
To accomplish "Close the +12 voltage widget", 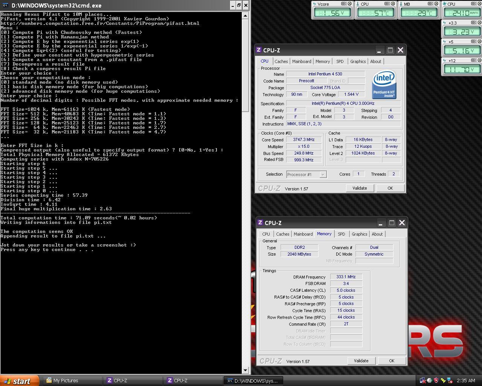I will (480, 60).
